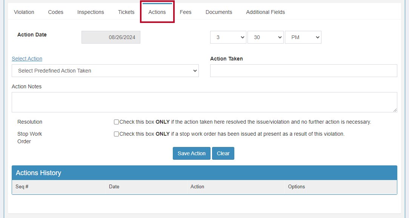409x218 pixels.
Task: Click the Save Action button
Action: 191,153
